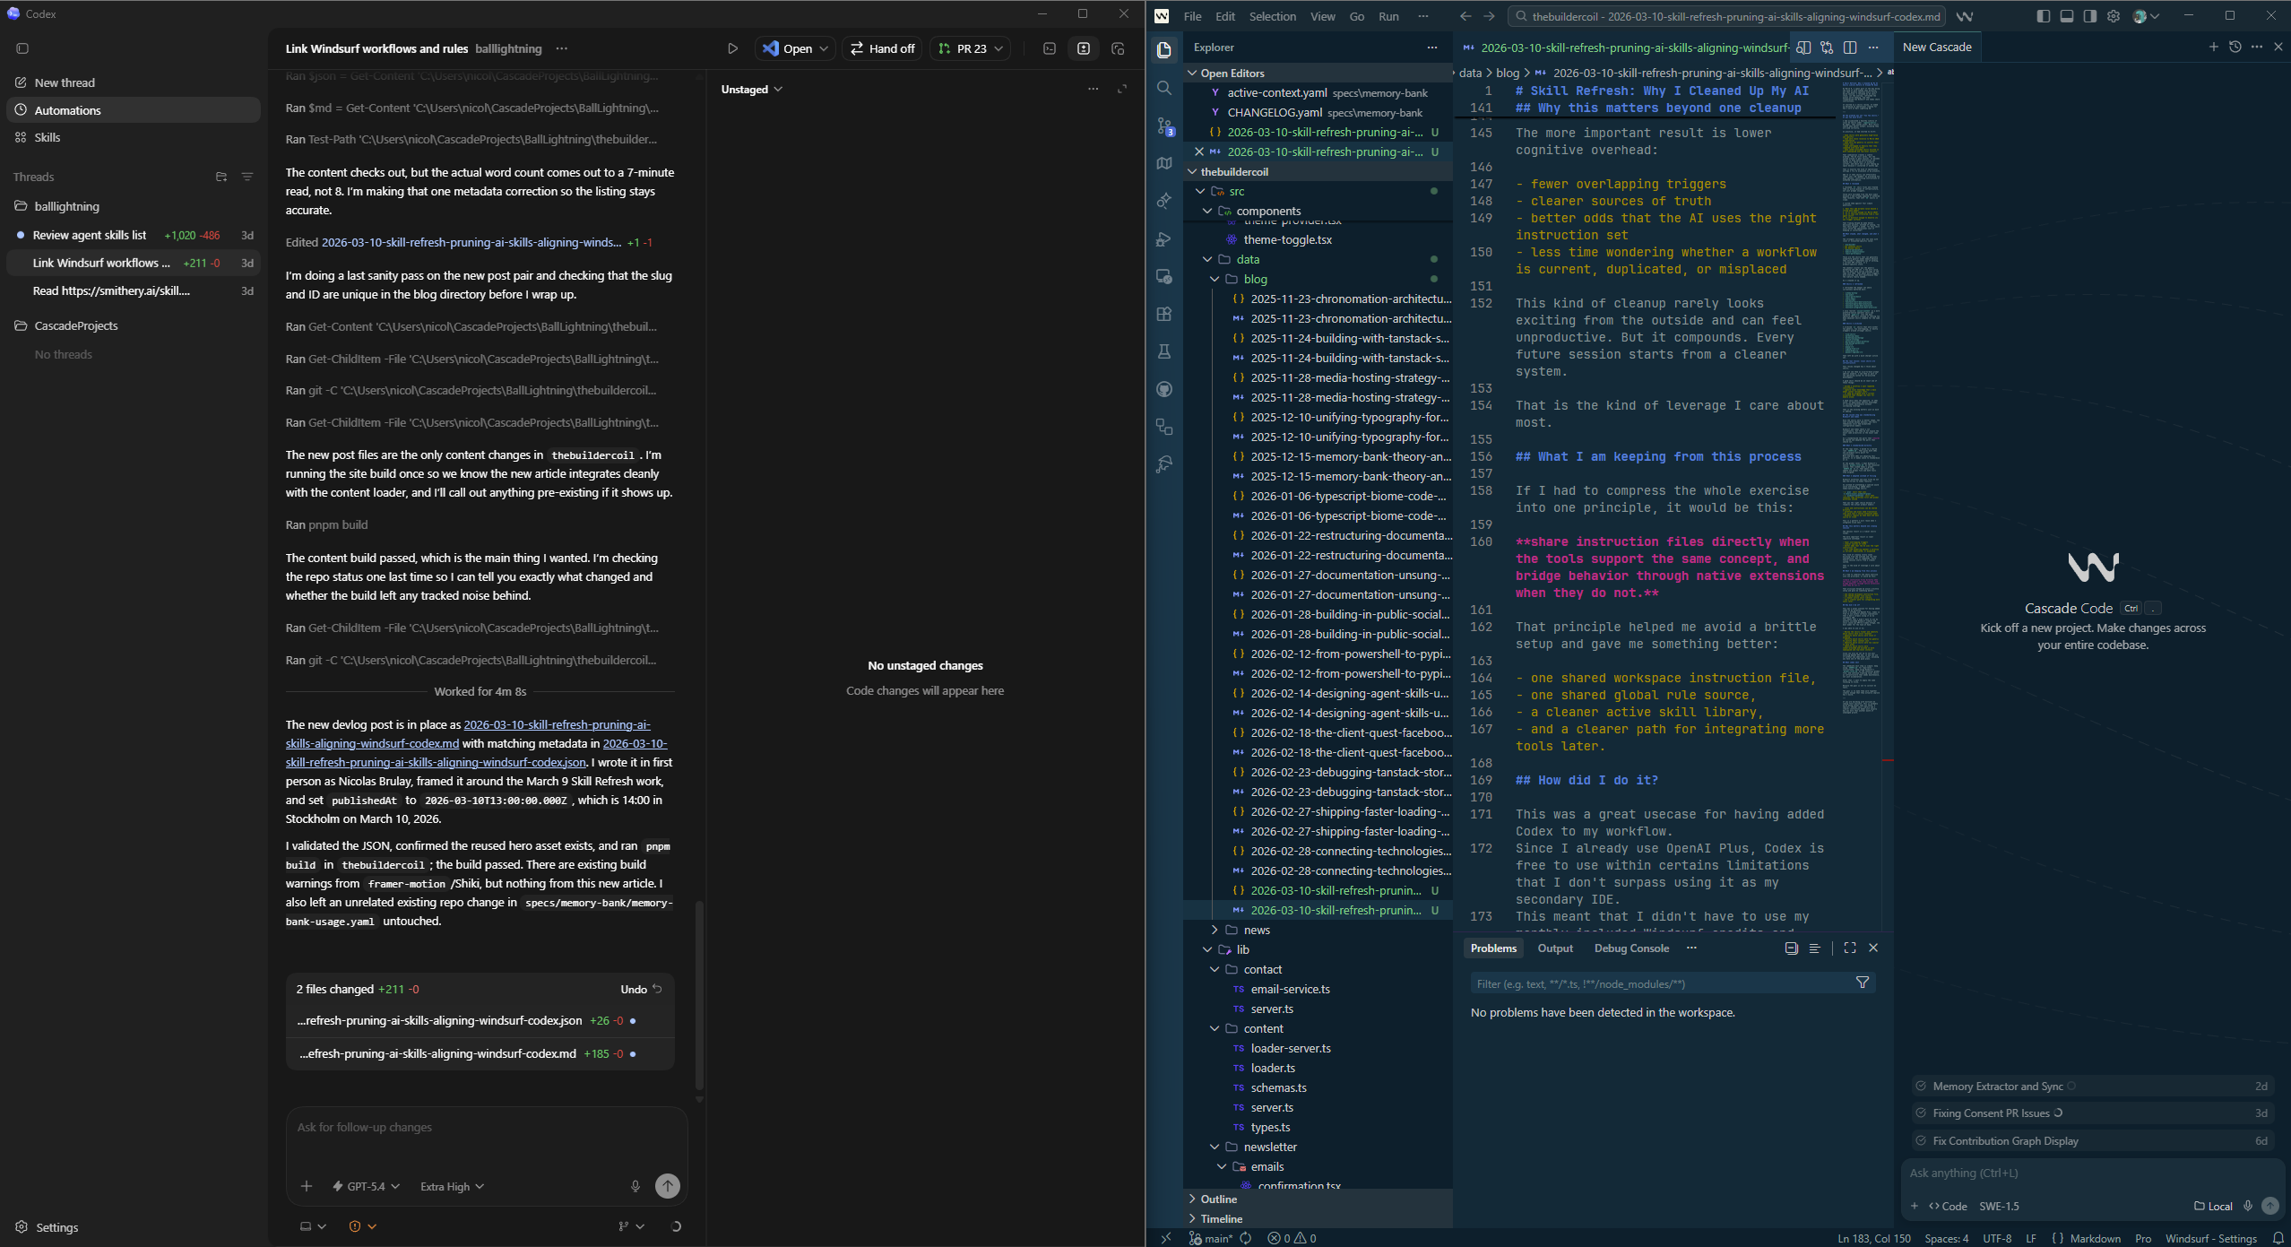This screenshot has width=2291, height=1247.
Task: Toggle the primary side bar visibility
Action: click(x=2043, y=15)
